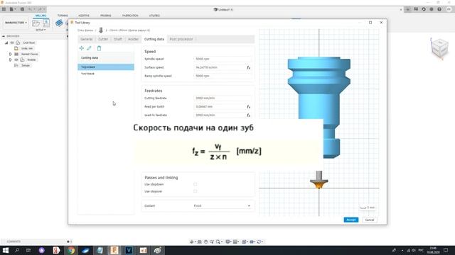Open the Fabrication ribbon tab
Viewport: 455px width, 255px height.
pyautogui.click(x=130, y=16)
